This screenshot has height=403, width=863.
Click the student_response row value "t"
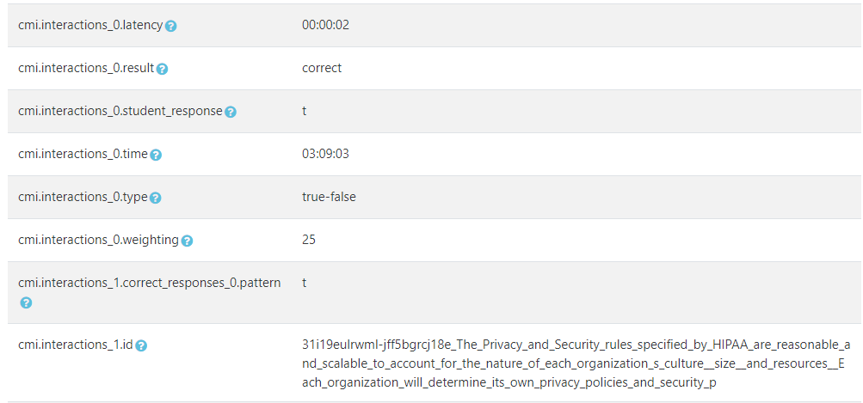tap(305, 111)
